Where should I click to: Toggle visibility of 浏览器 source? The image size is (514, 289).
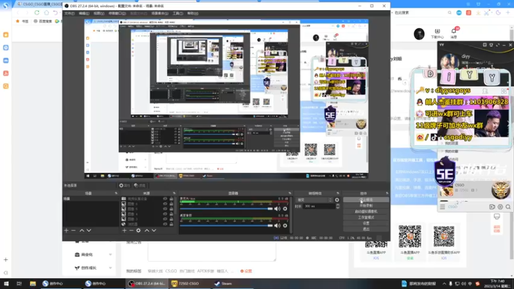coord(165,224)
